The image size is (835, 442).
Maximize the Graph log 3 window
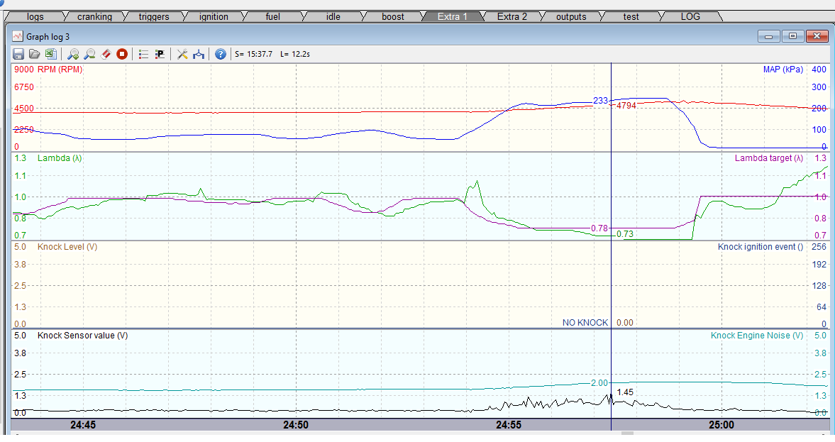[792, 36]
